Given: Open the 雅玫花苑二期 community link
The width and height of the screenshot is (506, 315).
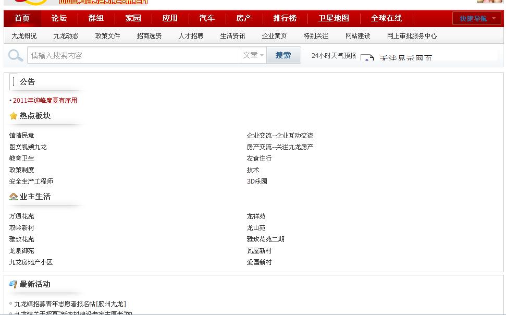Looking at the screenshot, I should point(265,239).
